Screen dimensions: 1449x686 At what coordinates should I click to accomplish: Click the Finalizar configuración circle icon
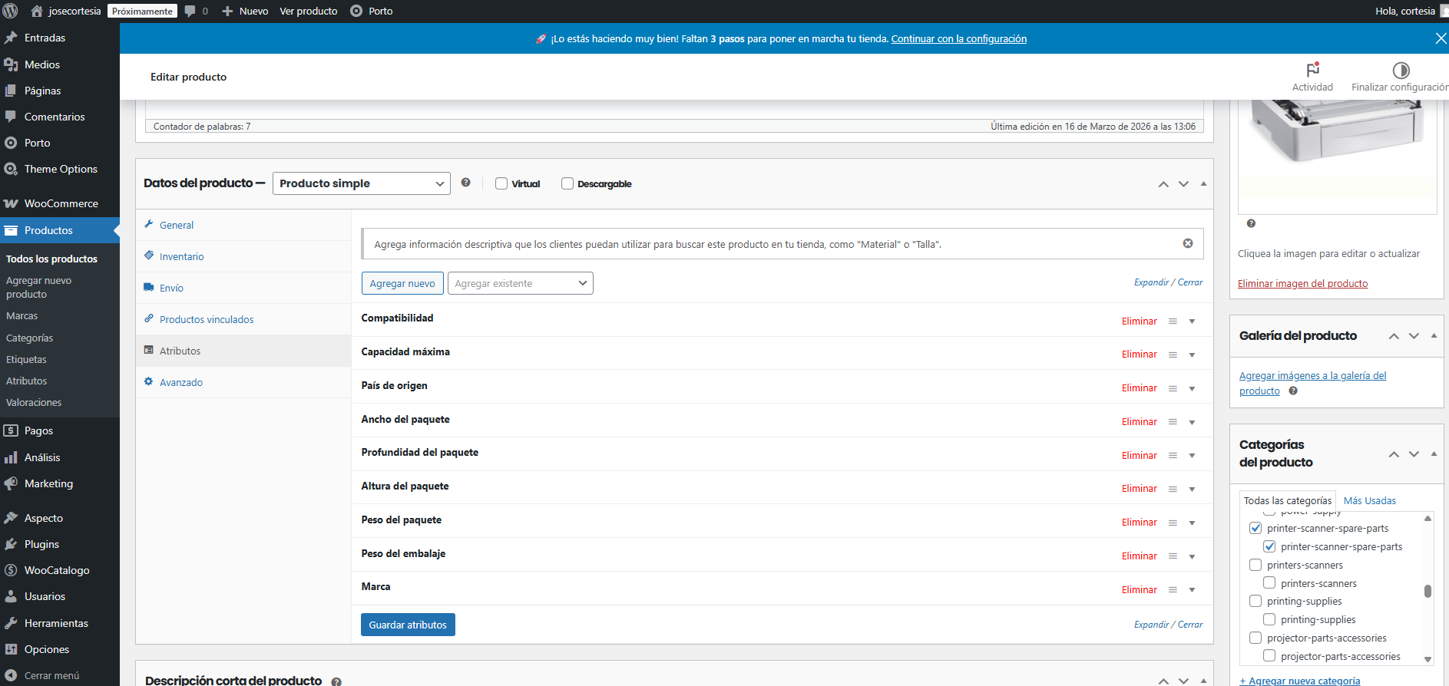(1401, 71)
